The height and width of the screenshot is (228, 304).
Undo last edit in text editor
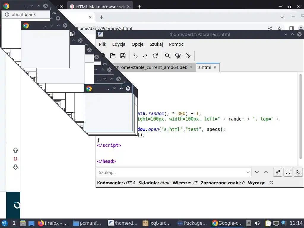[135, 56]
